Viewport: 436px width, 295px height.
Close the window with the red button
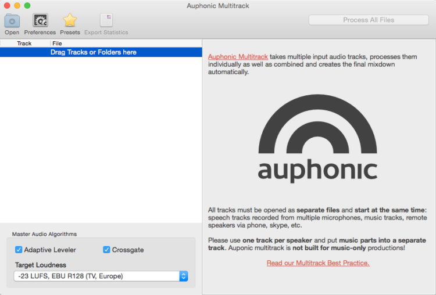pyautogui.click(x=7, y=6)
